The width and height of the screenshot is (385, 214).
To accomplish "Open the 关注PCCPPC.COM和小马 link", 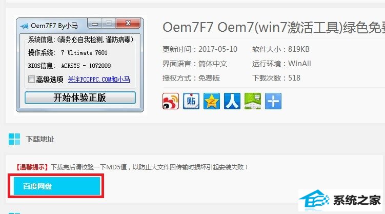I will (x=99, y=80).
